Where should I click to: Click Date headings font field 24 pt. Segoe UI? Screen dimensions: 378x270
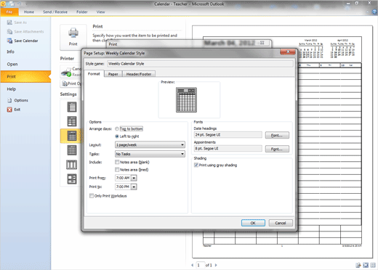coord(228,135)
